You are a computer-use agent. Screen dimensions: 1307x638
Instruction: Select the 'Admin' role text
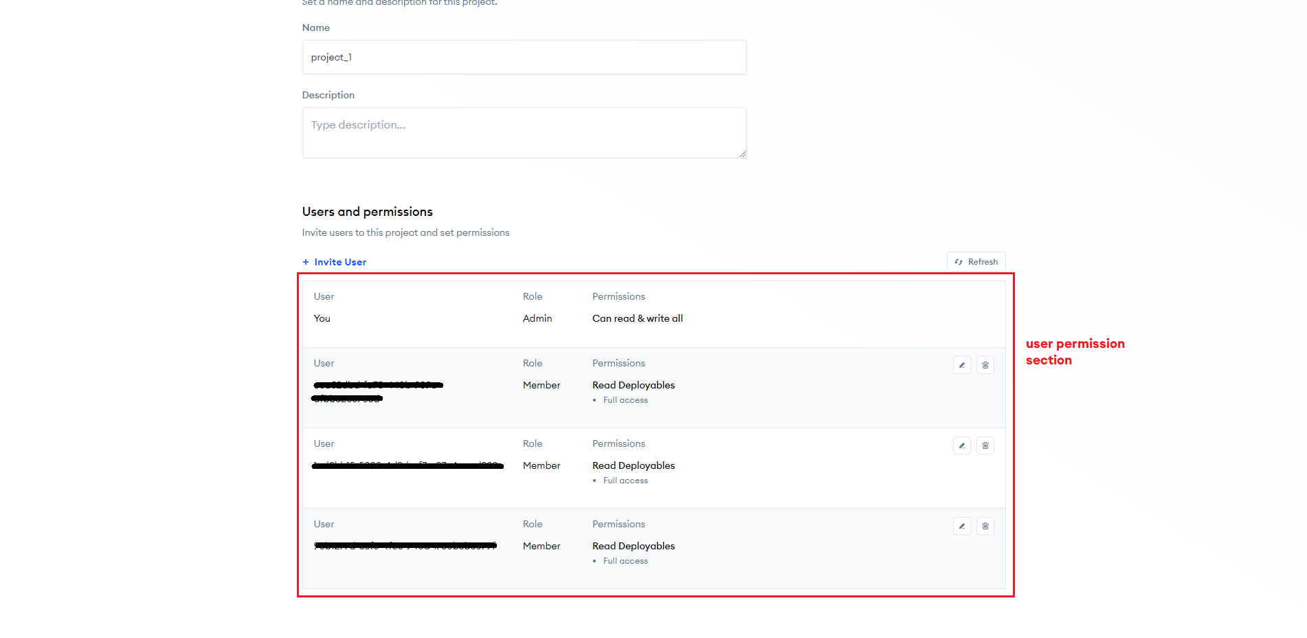click(537, 318)
